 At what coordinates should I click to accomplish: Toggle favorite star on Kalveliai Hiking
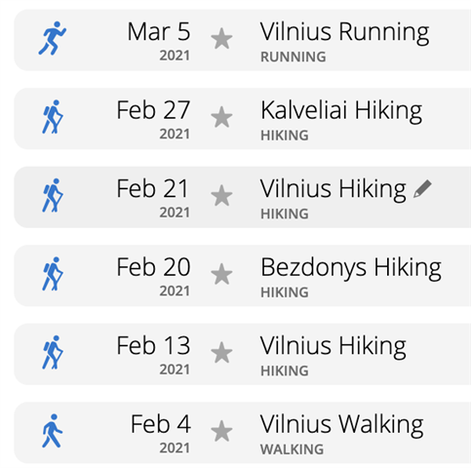point(221,117)
